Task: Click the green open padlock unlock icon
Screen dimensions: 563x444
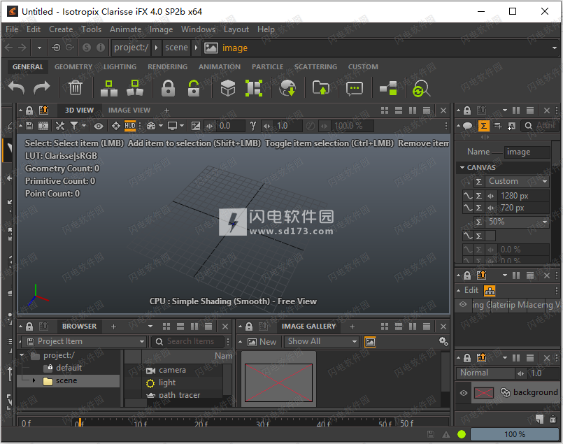Action: pos(194,88)
